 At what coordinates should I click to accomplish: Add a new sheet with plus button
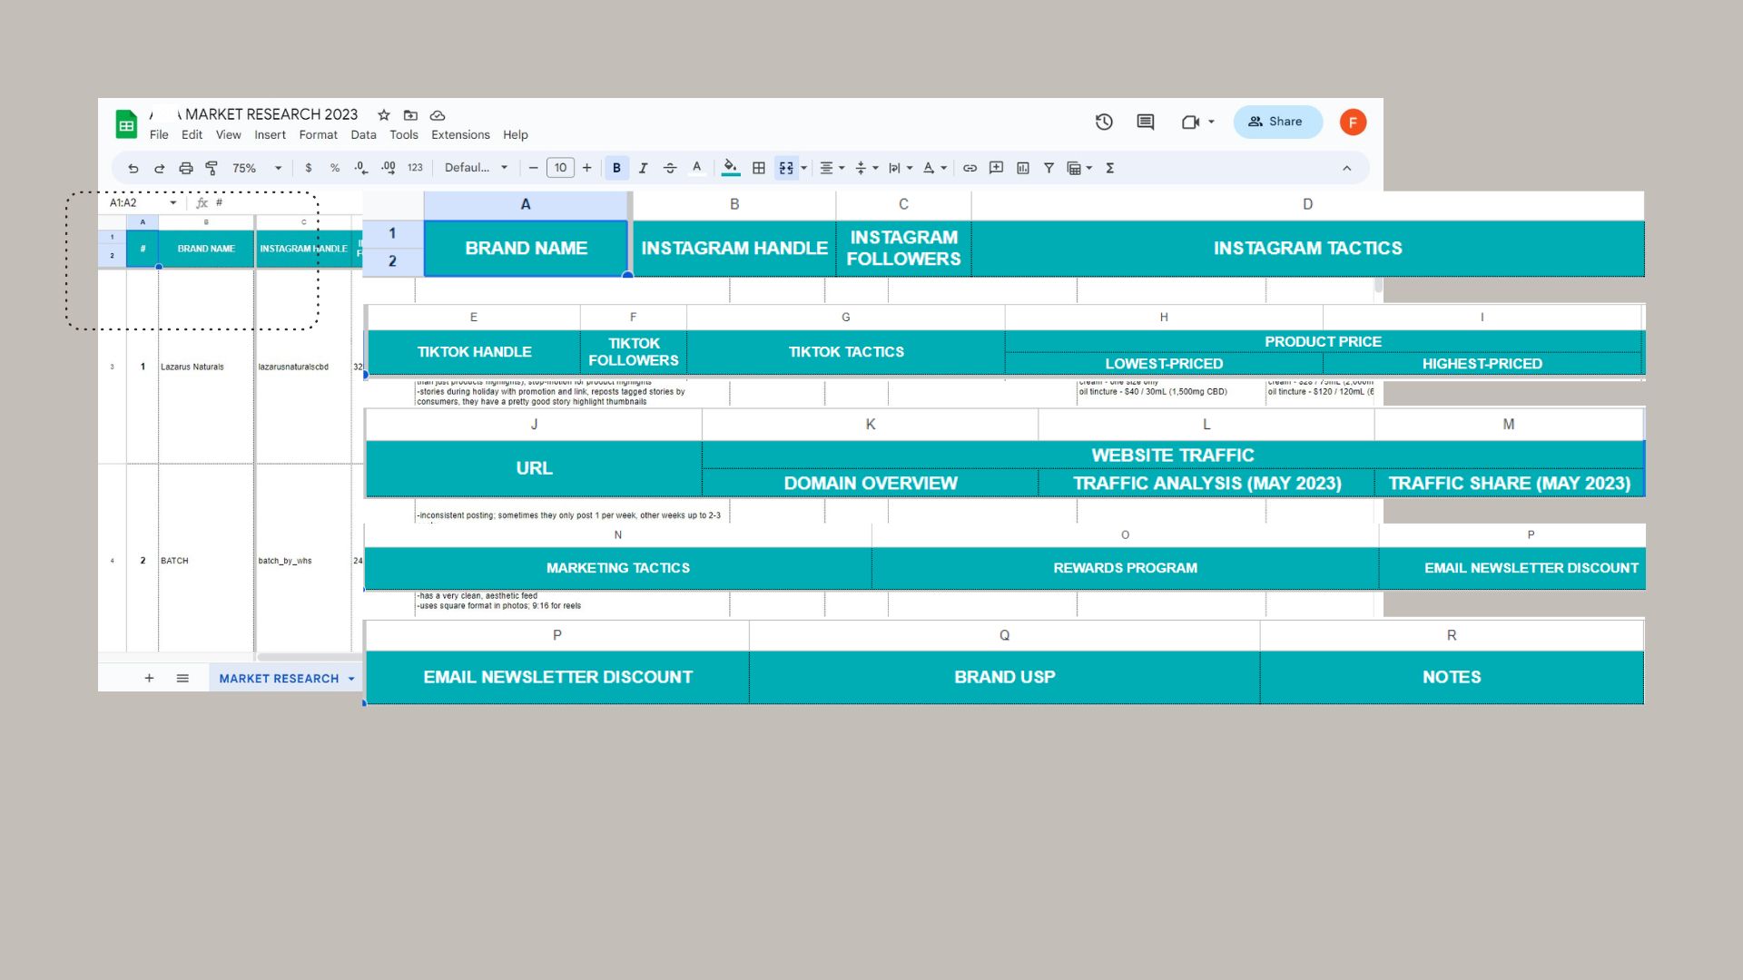tap(149, 678)
